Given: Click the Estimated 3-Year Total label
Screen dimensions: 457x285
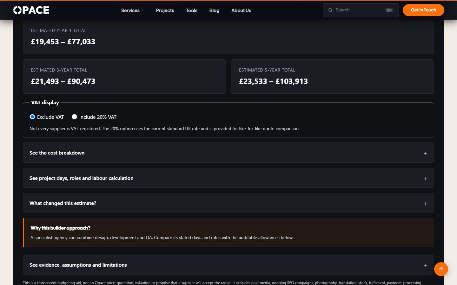Looking at the screenshot, I should (x=59, y=70).
